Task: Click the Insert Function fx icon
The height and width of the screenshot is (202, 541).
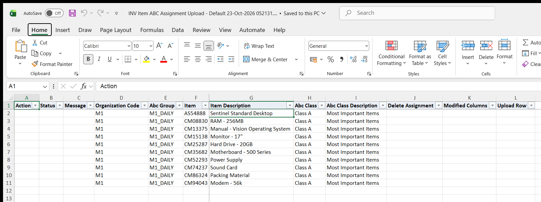Action: (84, 86)
